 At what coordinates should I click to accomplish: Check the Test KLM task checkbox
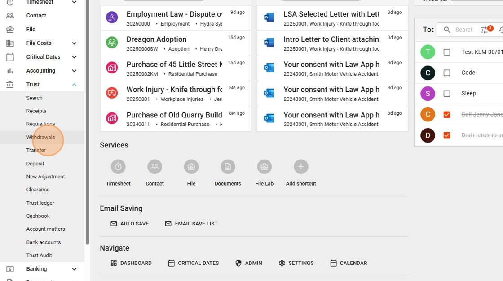tap(447, 52)
